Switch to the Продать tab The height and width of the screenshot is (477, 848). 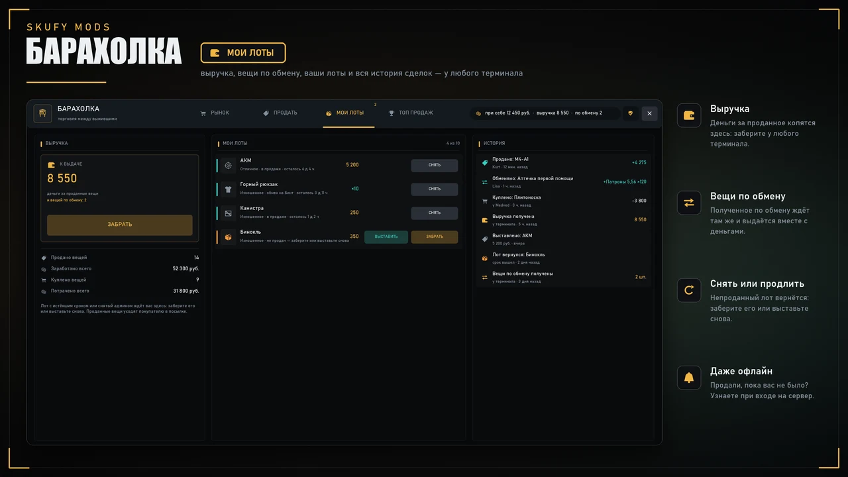pyautogui.click(x=280, y=113)
